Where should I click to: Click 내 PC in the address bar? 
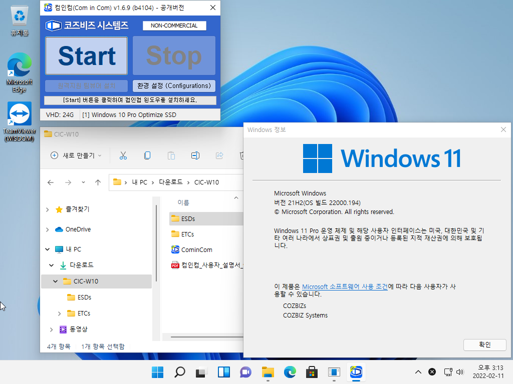pyautogui.click(x=139, y=182)
